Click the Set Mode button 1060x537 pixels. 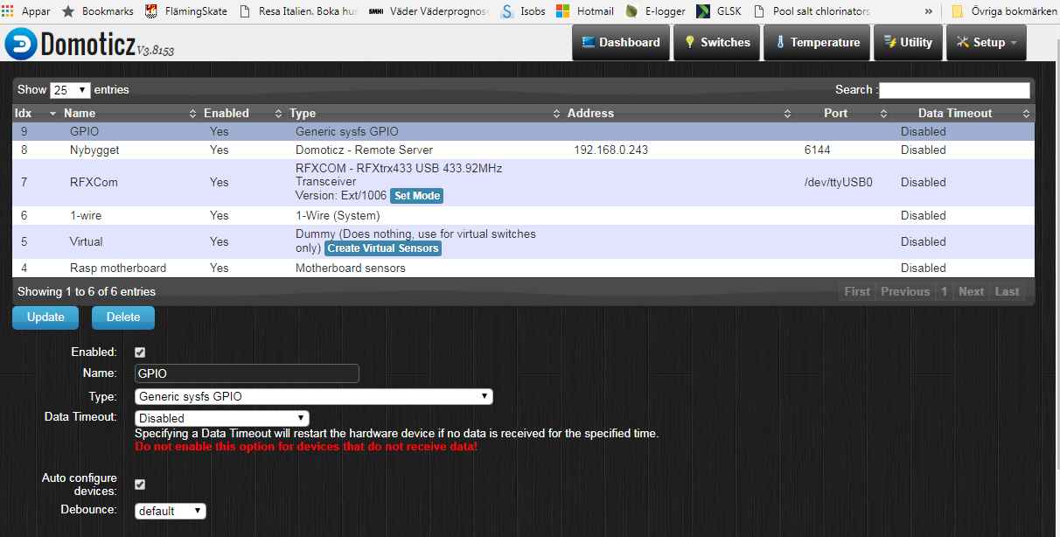(x=416, y=196)
